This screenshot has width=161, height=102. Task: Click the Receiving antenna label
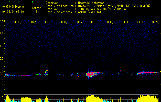tap(59, 12)
